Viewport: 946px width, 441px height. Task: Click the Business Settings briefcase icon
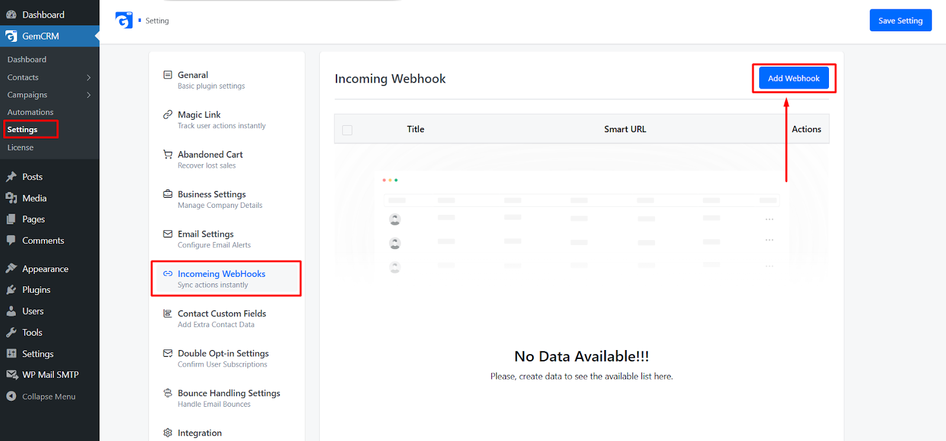[x=168, y=194]
